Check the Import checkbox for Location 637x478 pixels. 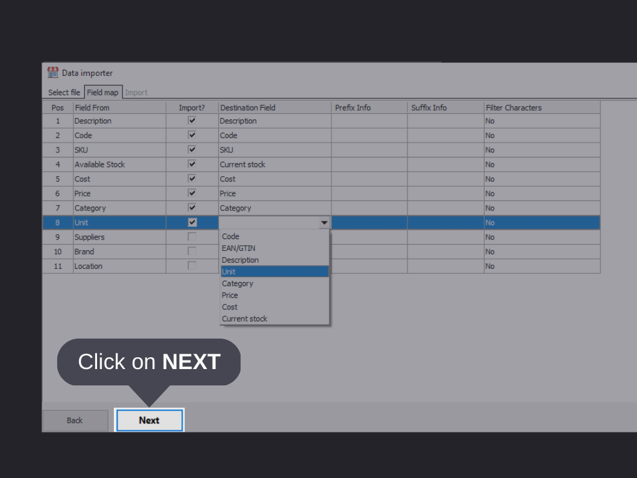192,266
